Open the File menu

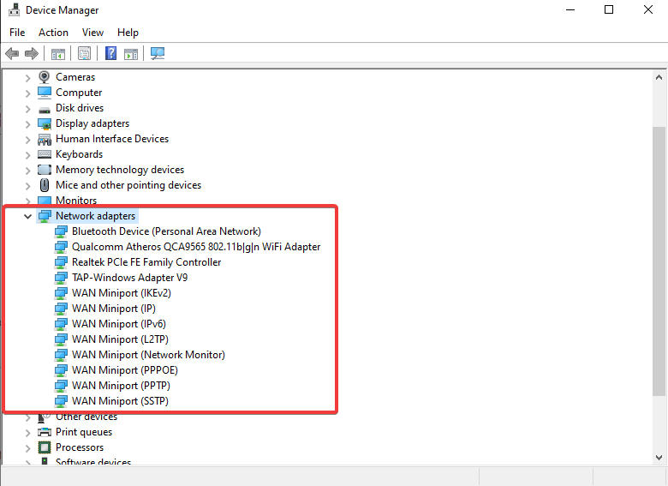pos(17,33)
